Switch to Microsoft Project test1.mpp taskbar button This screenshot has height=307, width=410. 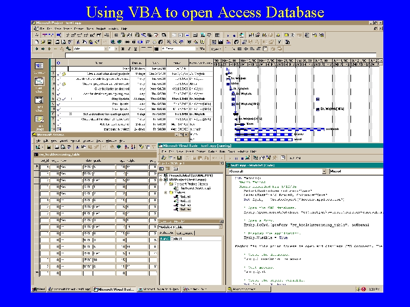pyautogui.click(x=69, y=289)
